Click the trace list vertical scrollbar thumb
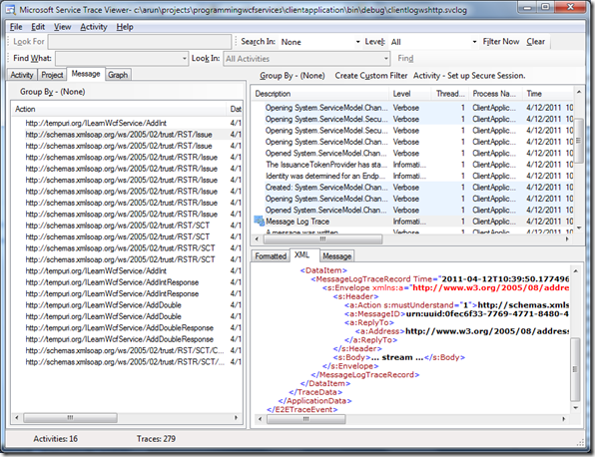Image resolution: width=595 pixels, height=457 pixels. coord(578,141)
